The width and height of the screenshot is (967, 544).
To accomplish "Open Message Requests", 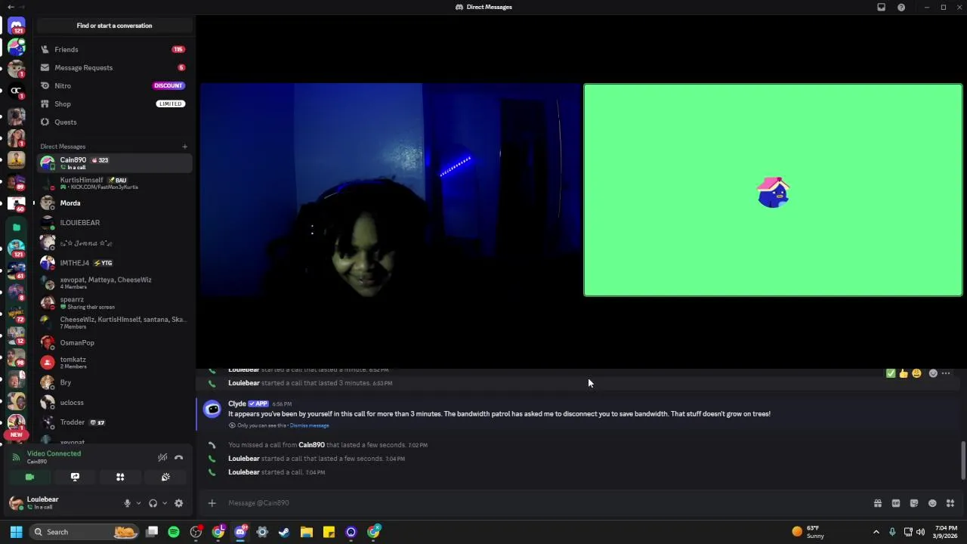I will (114, 67).
